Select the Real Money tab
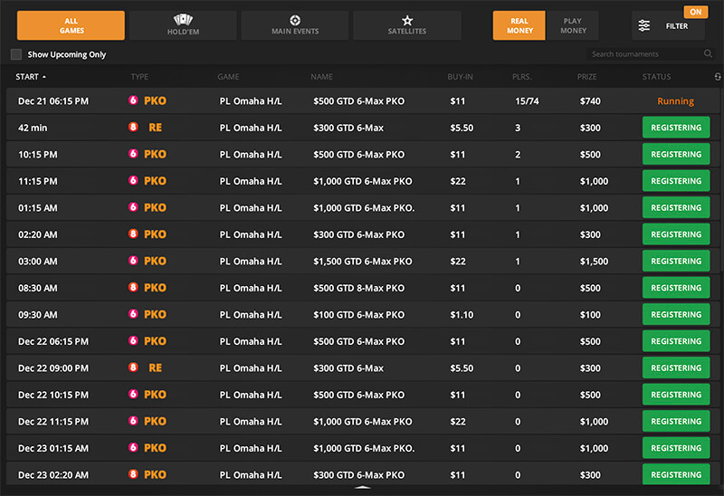724x496 pixels. coord(519,25)
